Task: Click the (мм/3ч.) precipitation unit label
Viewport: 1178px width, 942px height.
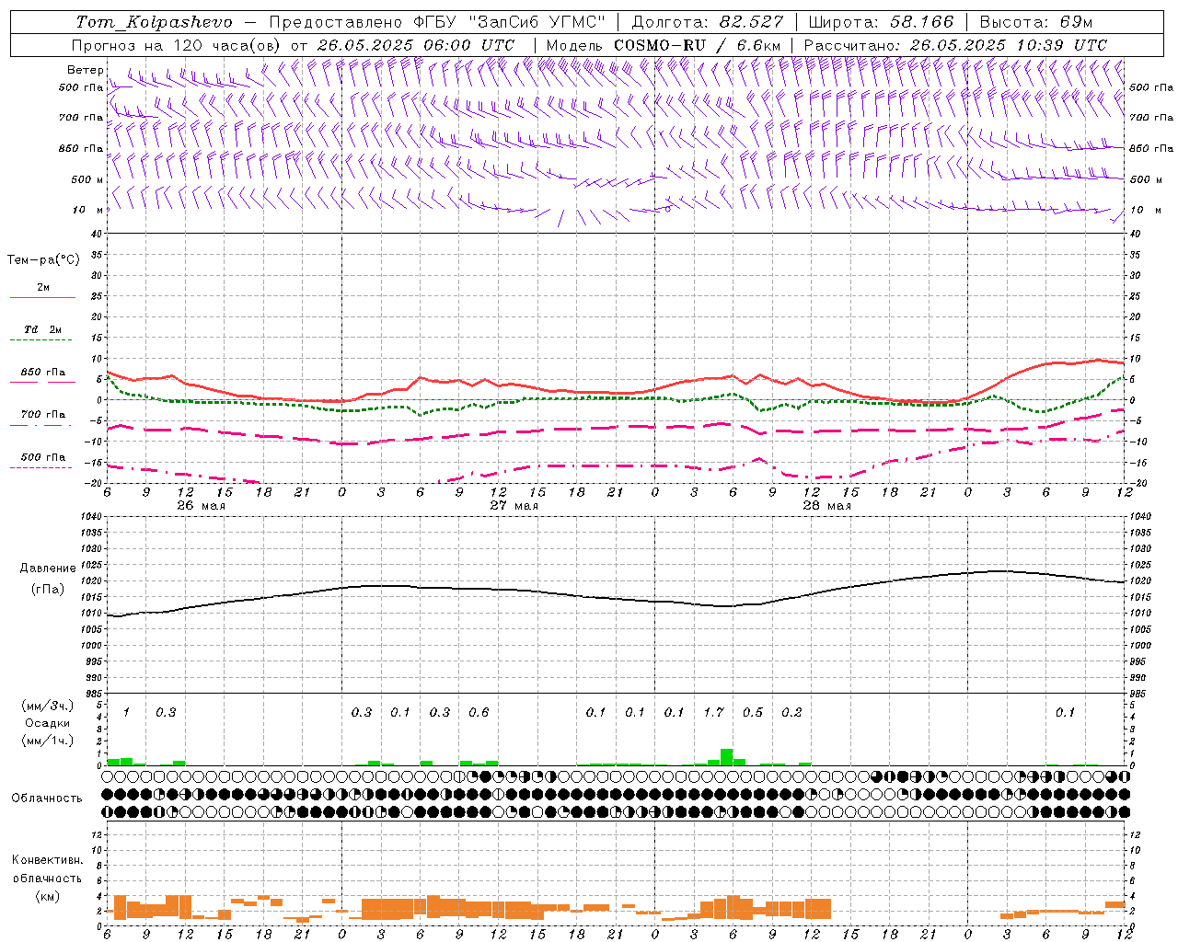Action: tap(48, 706)
